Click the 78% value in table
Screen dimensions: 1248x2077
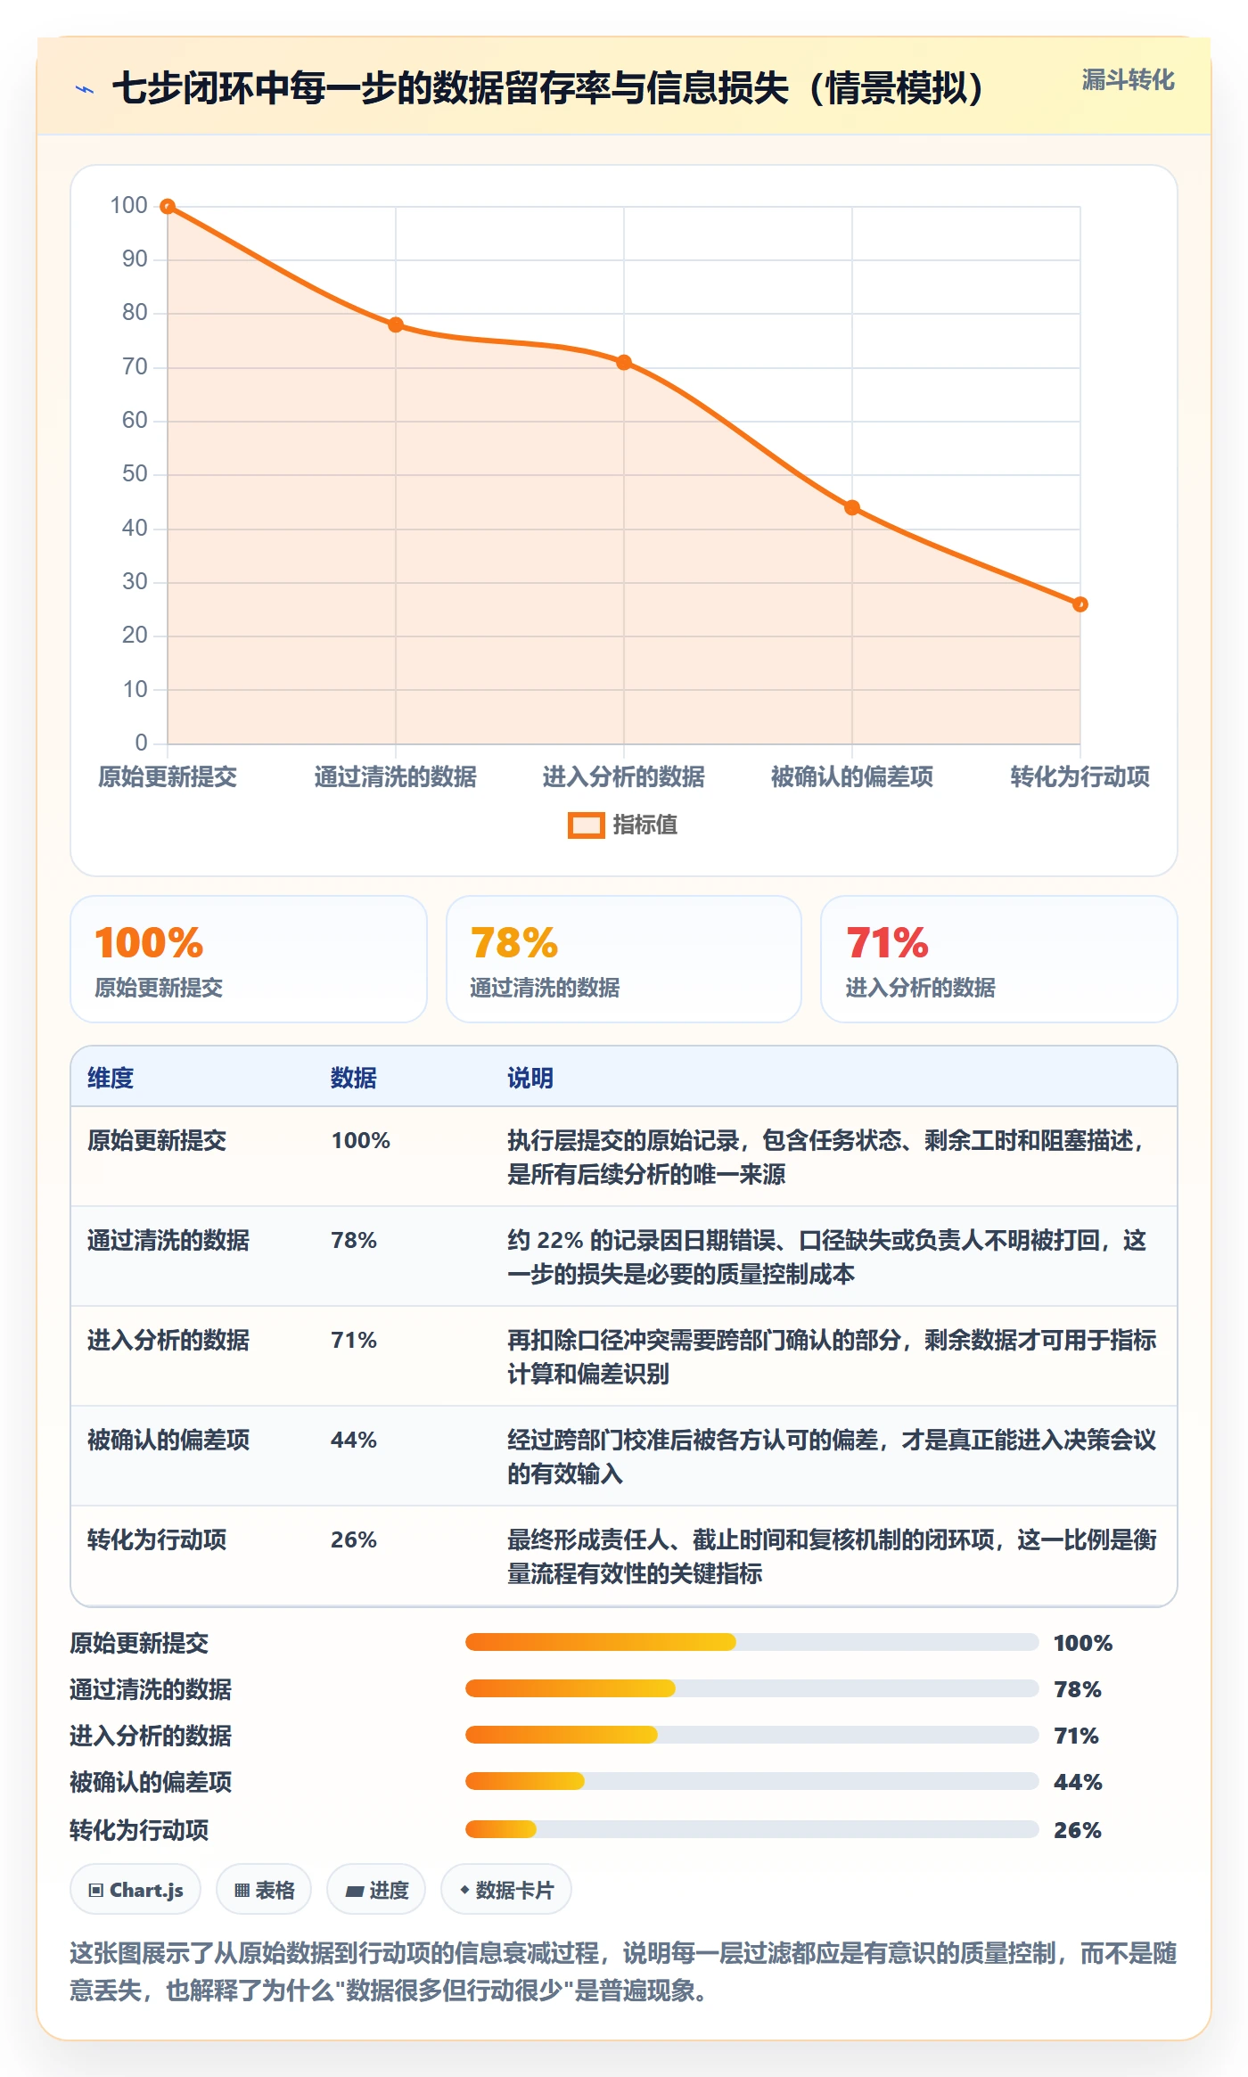pos(354,1241)
